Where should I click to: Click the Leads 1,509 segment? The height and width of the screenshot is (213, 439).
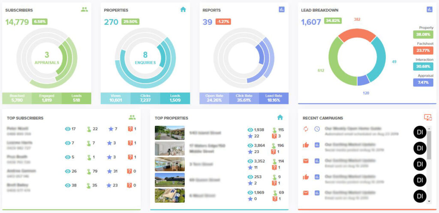pyautogui.click(x=175, y=98)
